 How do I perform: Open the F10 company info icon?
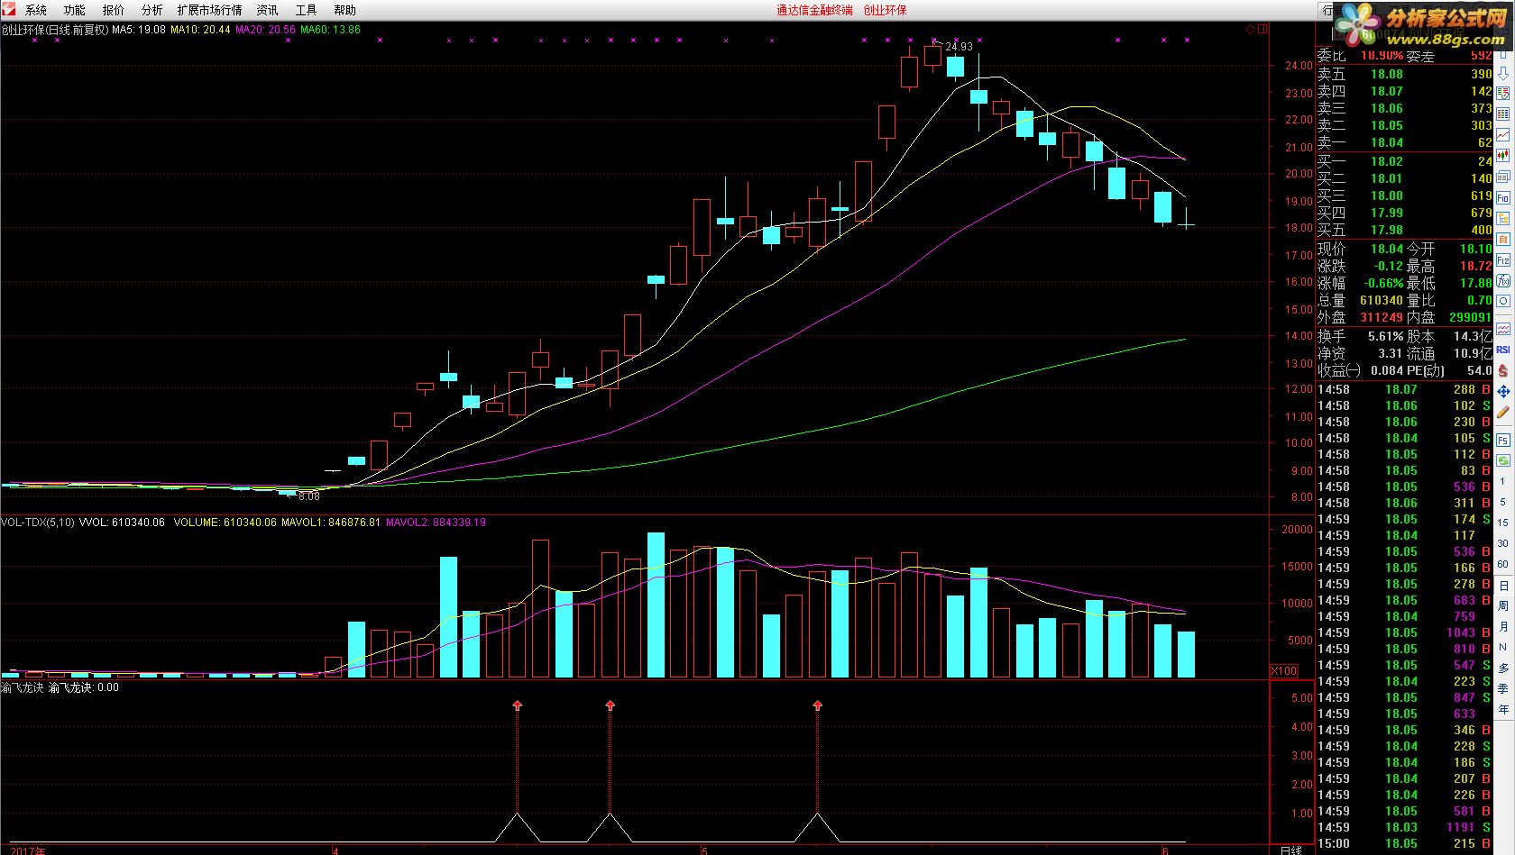click(1503, 197)
